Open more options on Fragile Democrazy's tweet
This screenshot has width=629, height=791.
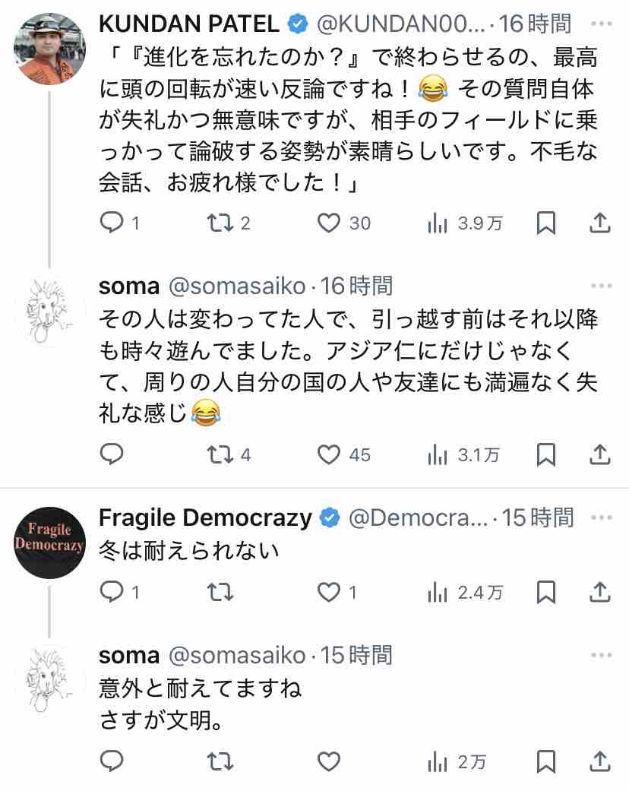point(601,518)
